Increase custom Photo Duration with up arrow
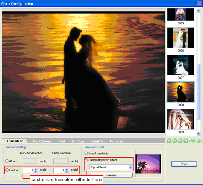Image resolution: width=203 pixels, height=185 pixels. (x=67, y=169)
